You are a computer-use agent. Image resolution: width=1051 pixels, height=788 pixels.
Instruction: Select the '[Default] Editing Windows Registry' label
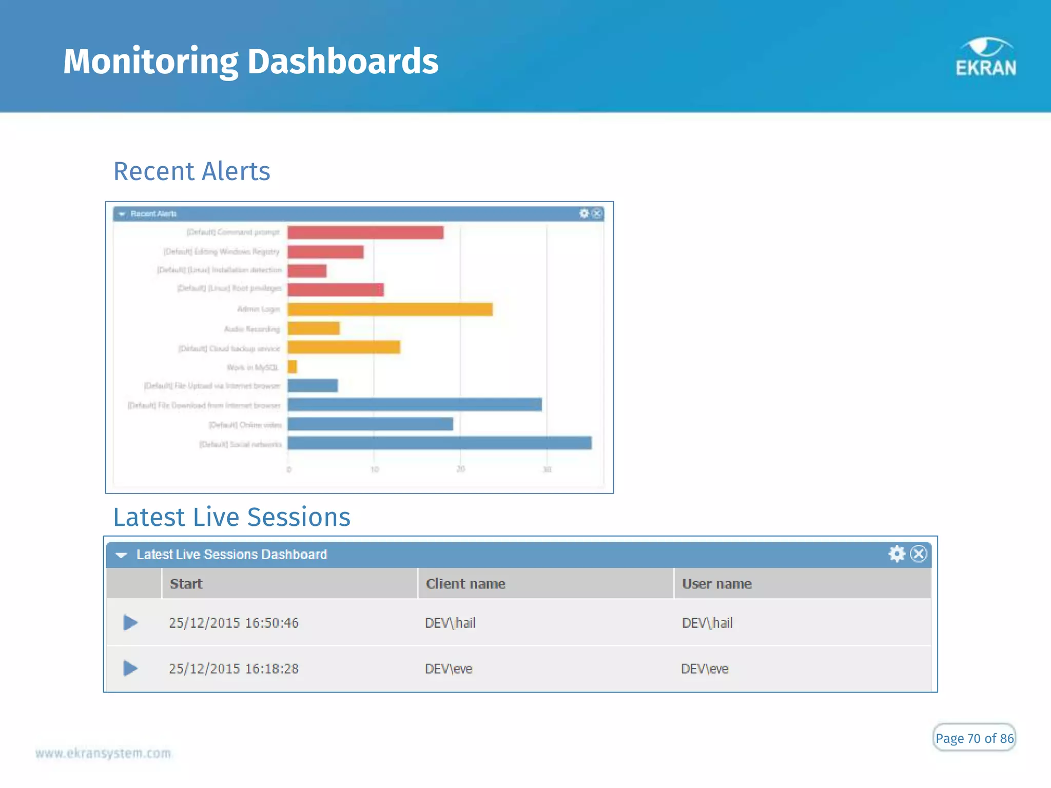(222, 251)
